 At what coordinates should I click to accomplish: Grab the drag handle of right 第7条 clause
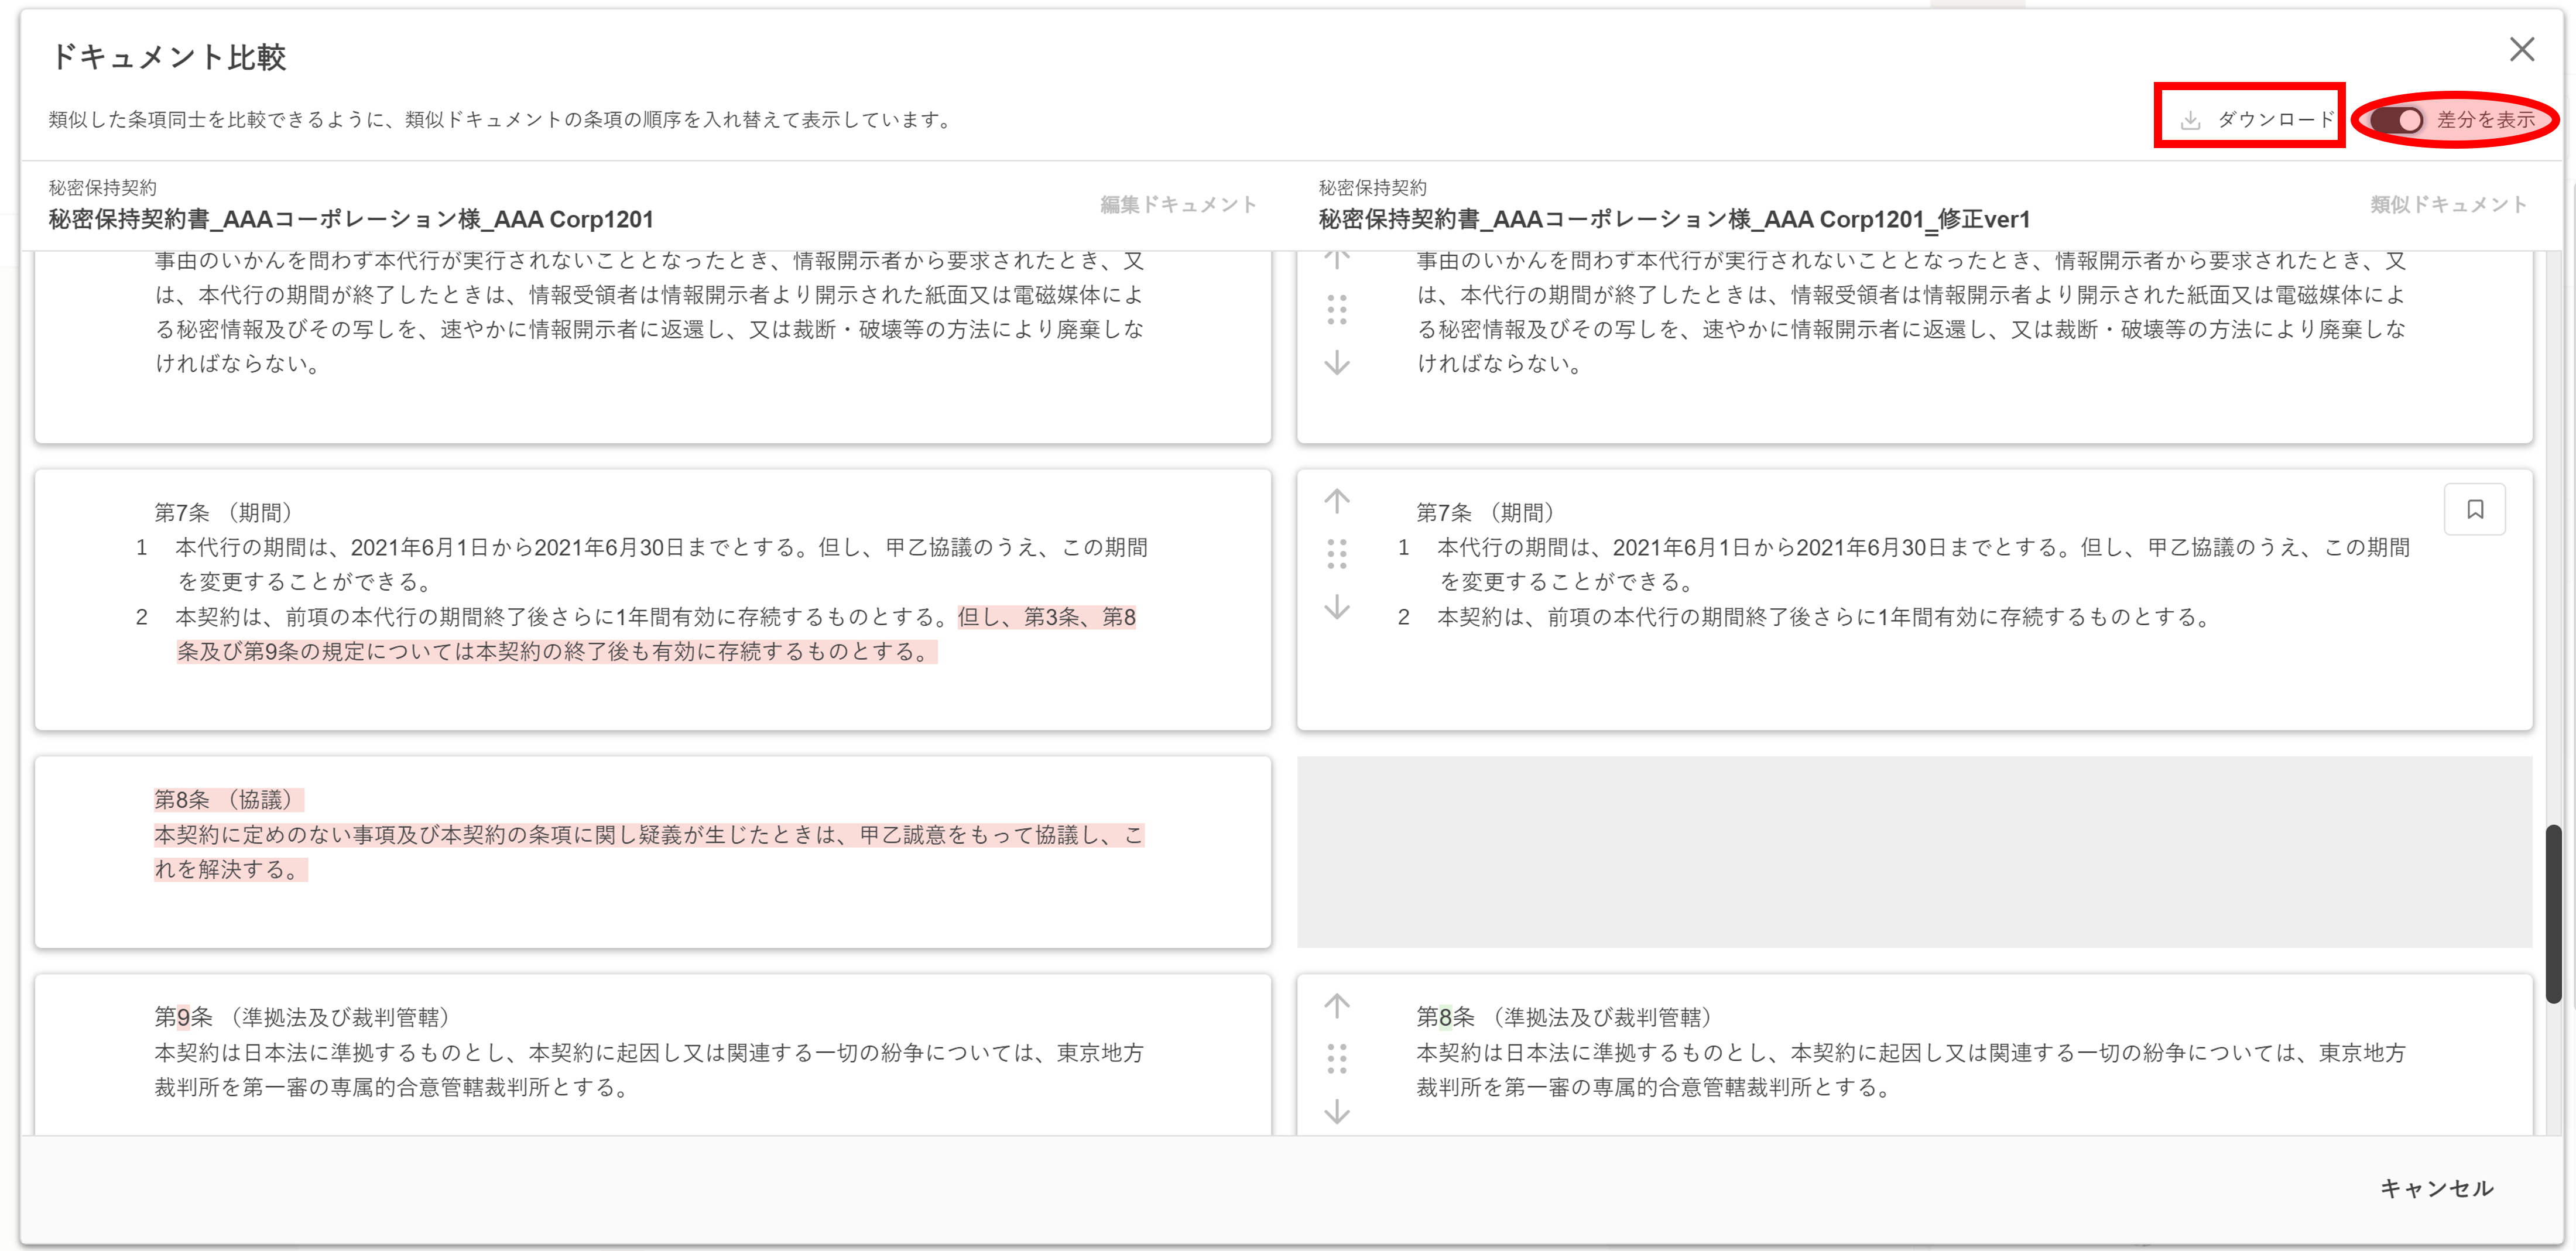pyautogui.click(x=1337, y=553)
